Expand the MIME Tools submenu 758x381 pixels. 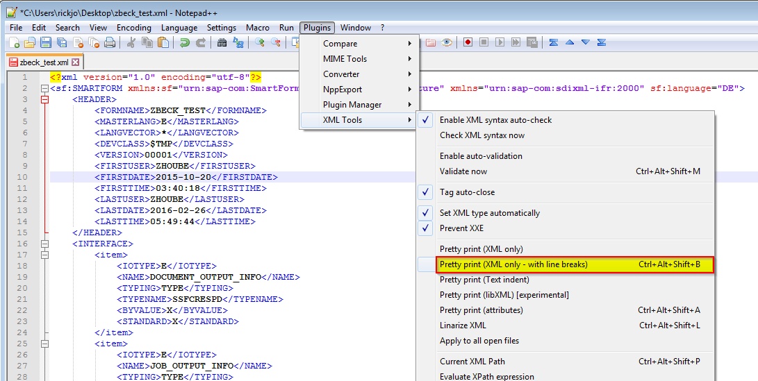point(359,59)
